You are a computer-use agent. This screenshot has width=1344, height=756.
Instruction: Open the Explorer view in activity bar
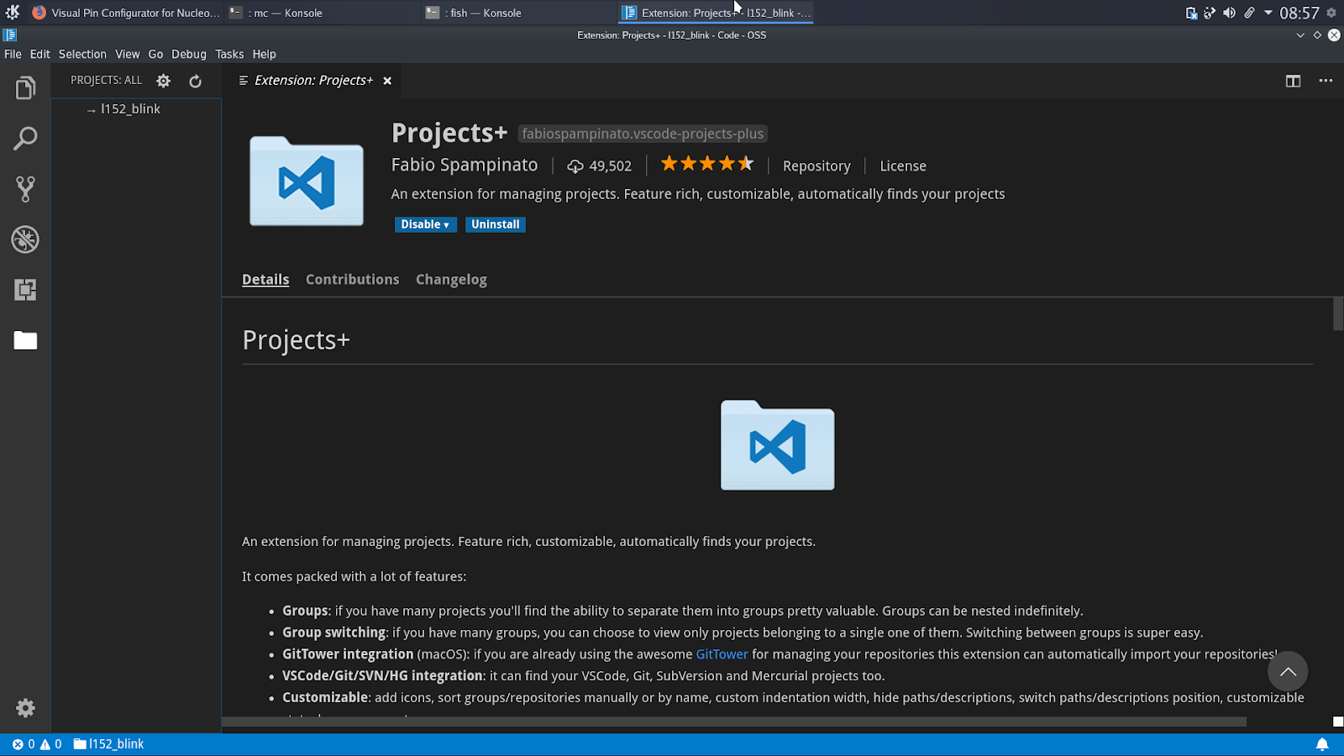(x=25, y=88)
